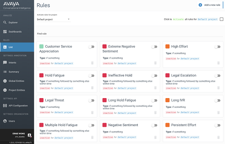Click trash icon on Persistent Effort card

(218, 137)
